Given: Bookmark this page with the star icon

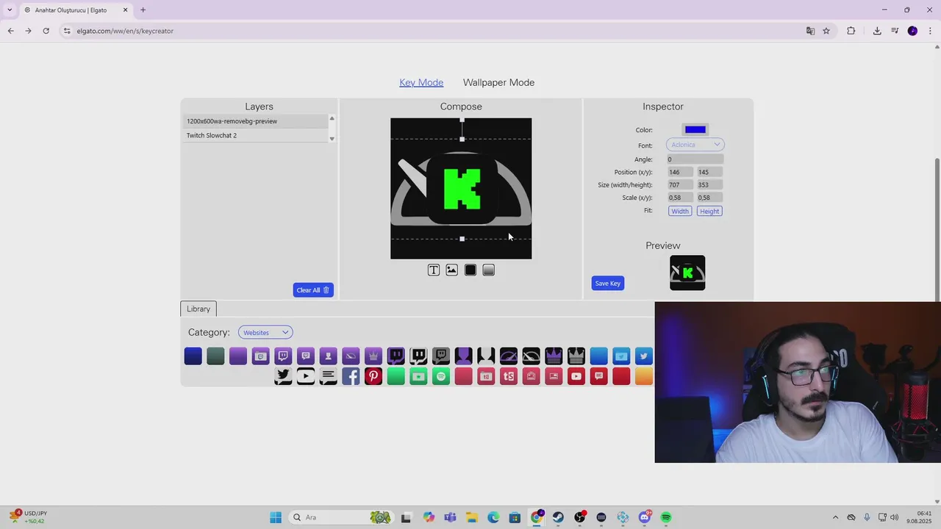Looking at the screenshot, I should click(x=826, y=31).
